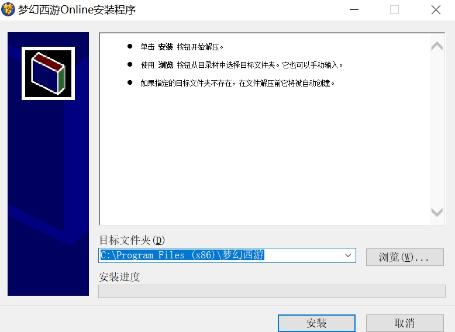Screen dimensions: 455x332
Task: Cancel setup with the 取消 button
Action: 405,323
